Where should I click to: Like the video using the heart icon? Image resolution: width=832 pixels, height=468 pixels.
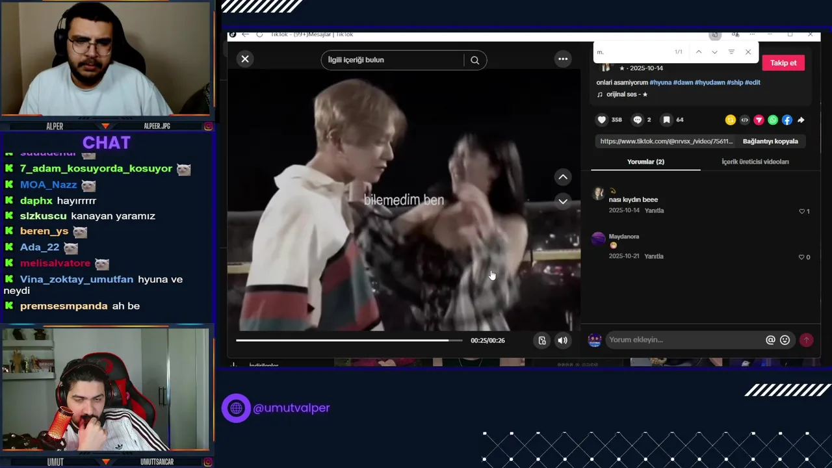[x=602, y=120]
